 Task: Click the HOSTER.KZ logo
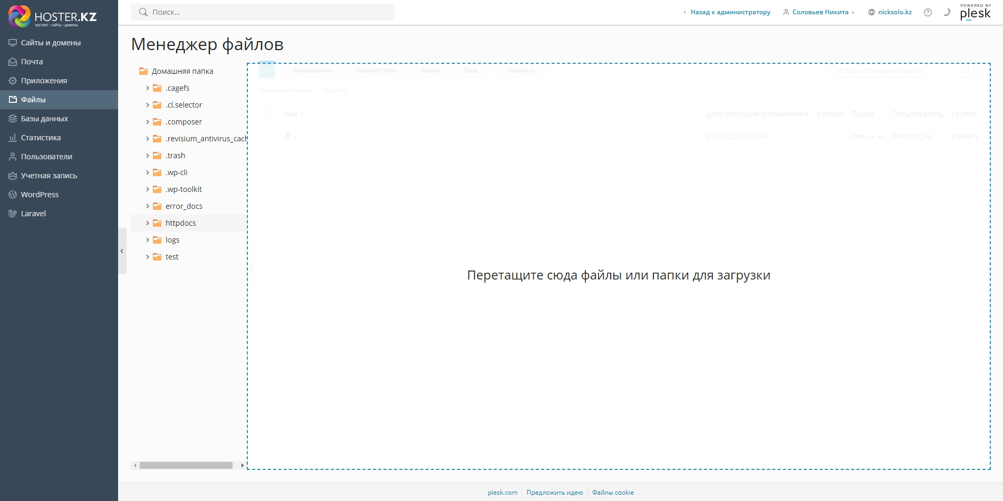pyautogui.click(x=53, y=16)
